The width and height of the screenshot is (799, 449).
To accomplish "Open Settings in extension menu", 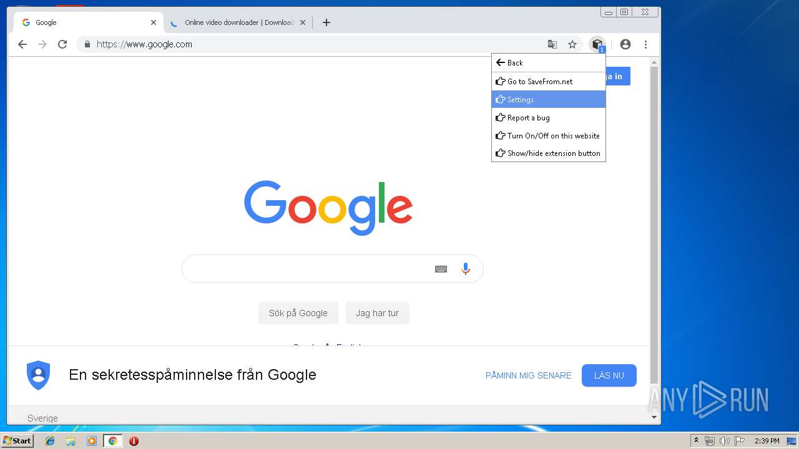I will (x=549, y=100).
